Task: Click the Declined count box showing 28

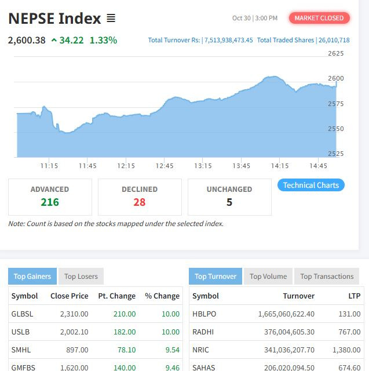Action: [x=140, y=197]
